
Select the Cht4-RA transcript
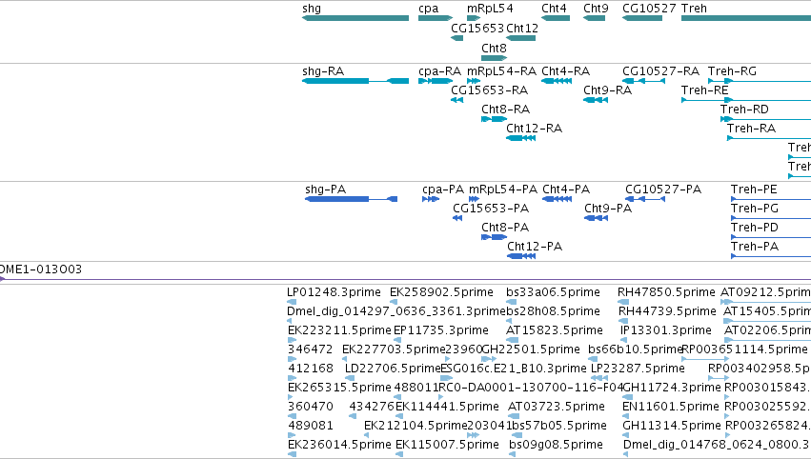pos(557,81)
